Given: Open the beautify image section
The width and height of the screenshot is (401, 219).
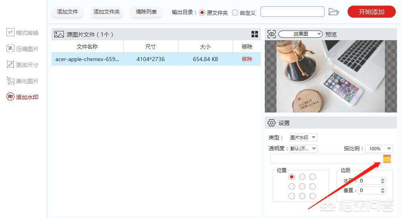Looking at the screenshot, I should pyautogui.click(x=23, y=81).
